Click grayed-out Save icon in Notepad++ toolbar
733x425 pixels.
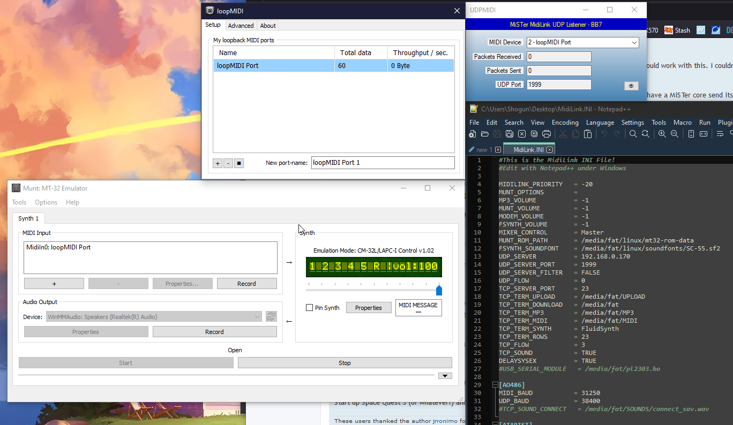(497, 134)
